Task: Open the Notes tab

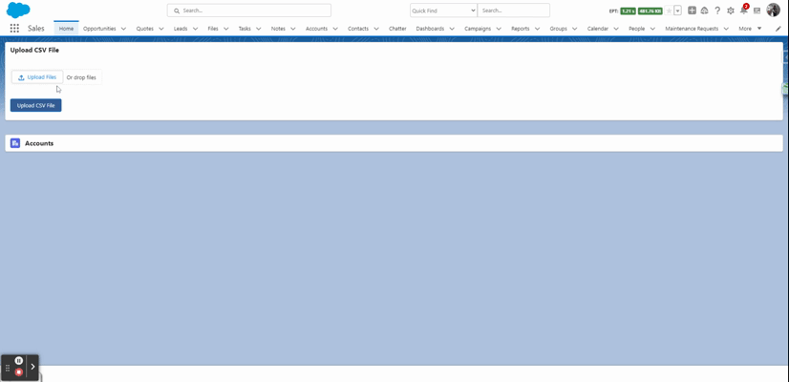Action: coord(278,29)
